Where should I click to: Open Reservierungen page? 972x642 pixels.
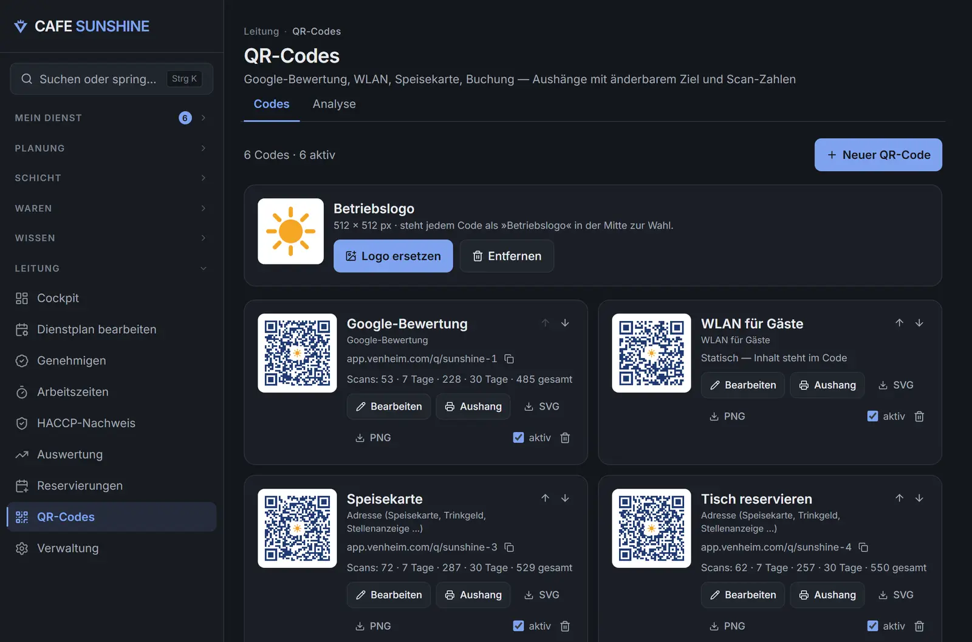point(111,485)
